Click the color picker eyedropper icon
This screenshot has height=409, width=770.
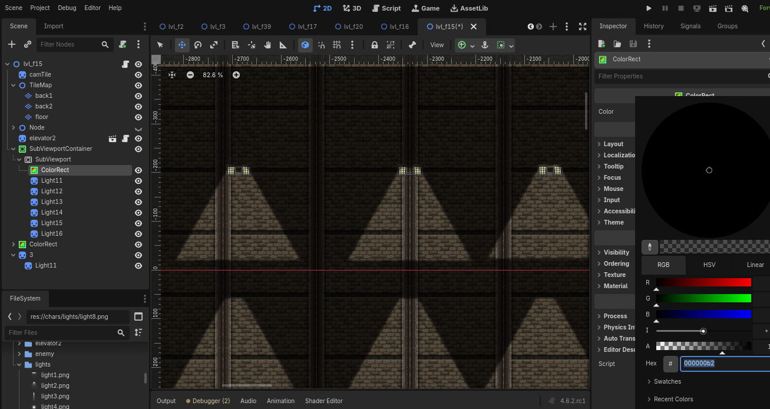[649, 246]
